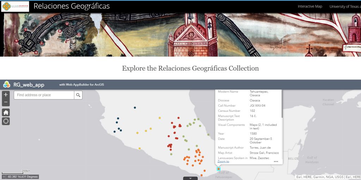
Task: Open the University of Texas nav link
Action: (x=345, y=6)
